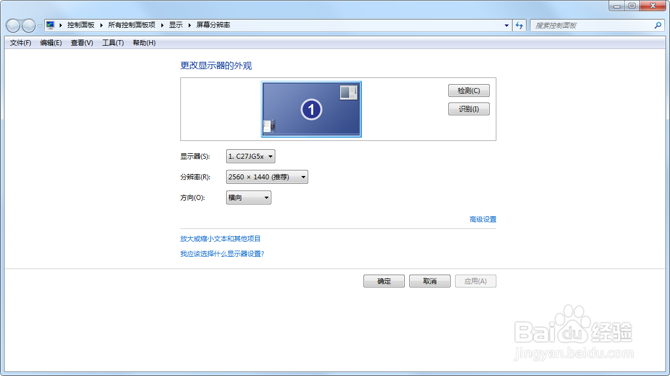Screen dimensions: 670x376
Task: Click the Forward navigation arrow button
Action: (28, 26)
